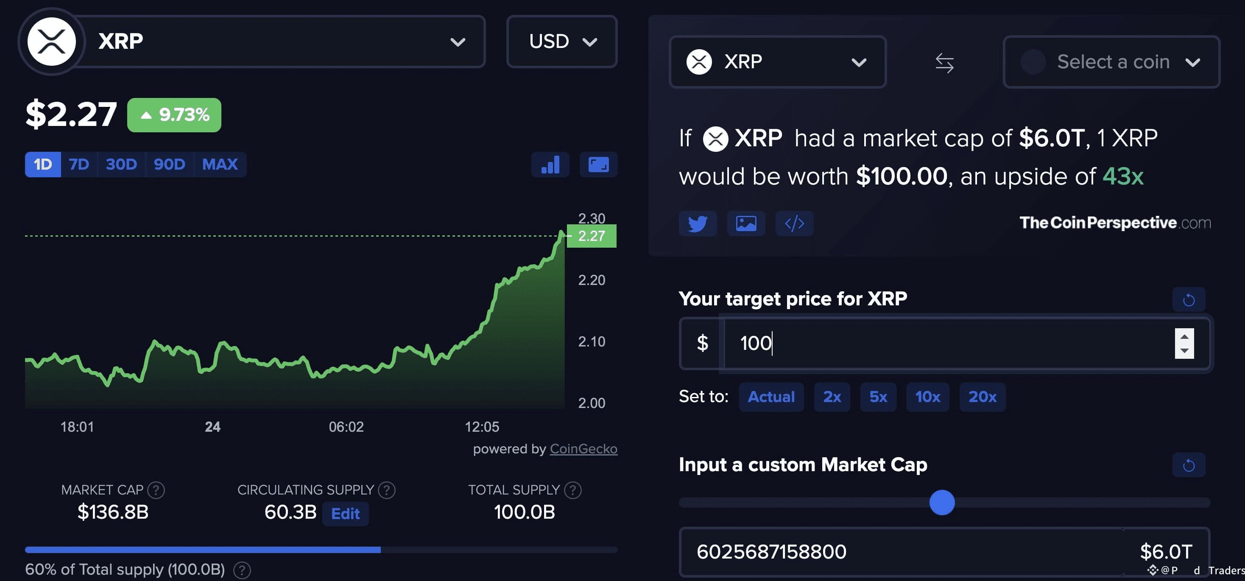
Task: Open the embed code icon
Action: pyautogui.click(x=794, y=223)
